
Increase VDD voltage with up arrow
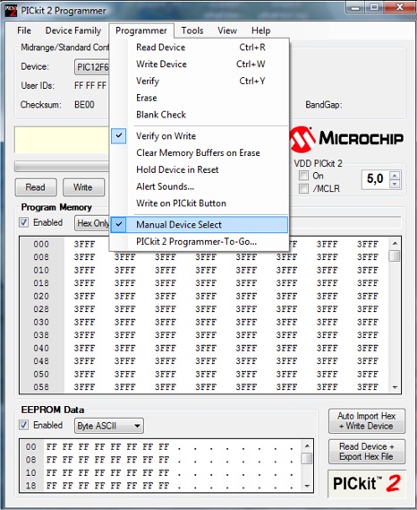coord(395,176)
